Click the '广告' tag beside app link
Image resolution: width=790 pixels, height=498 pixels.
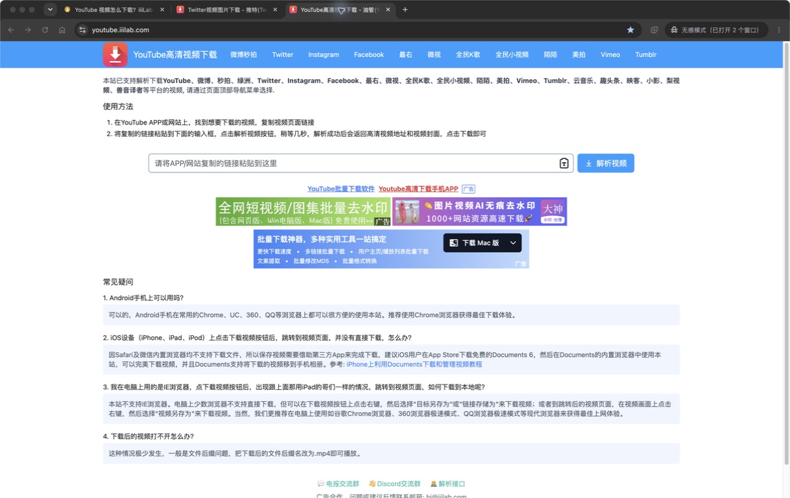468,189
